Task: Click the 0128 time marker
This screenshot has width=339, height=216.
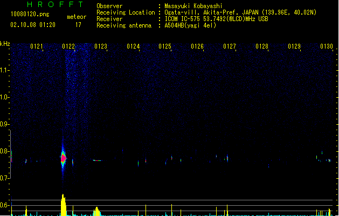Action: tap(262, 46)
